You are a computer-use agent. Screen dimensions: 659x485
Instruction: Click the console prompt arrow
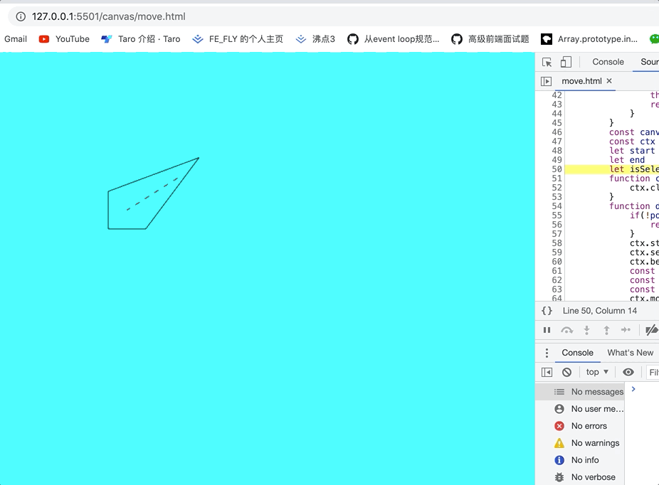pyautogui.click(x=633, y=389)
